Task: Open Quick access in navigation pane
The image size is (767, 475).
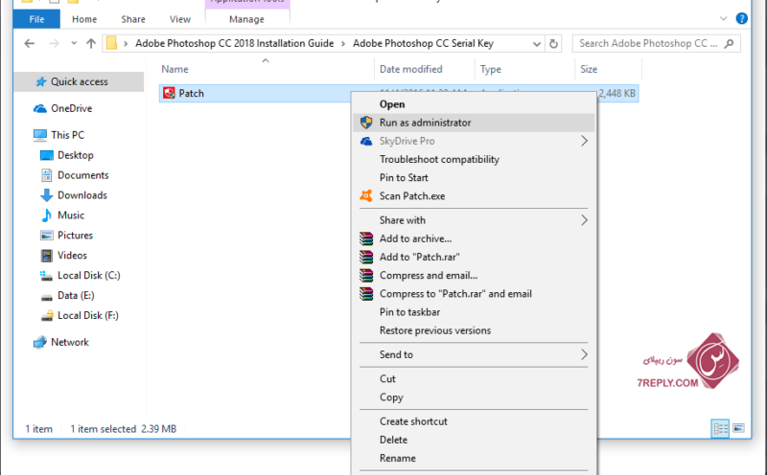Action: point(80,81)
